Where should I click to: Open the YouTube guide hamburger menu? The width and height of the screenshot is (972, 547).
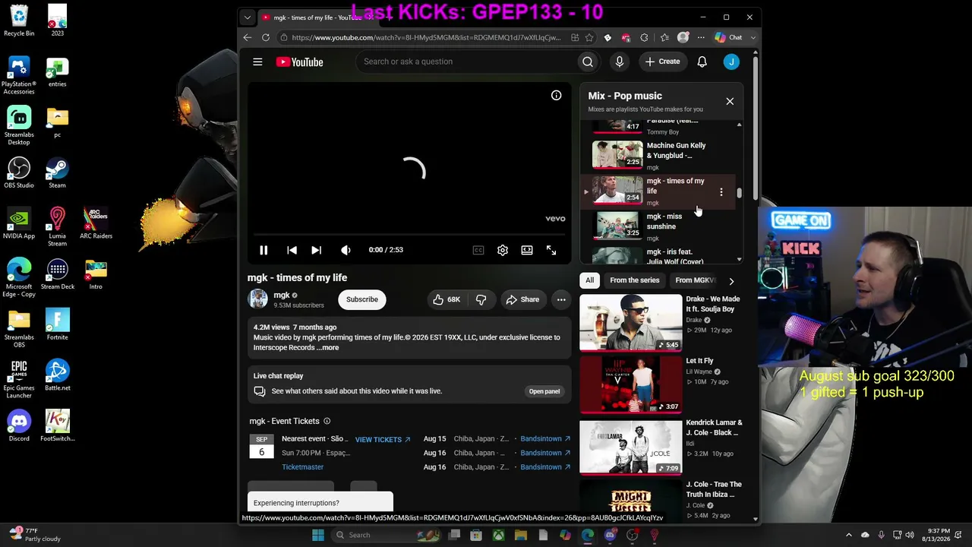257,62
